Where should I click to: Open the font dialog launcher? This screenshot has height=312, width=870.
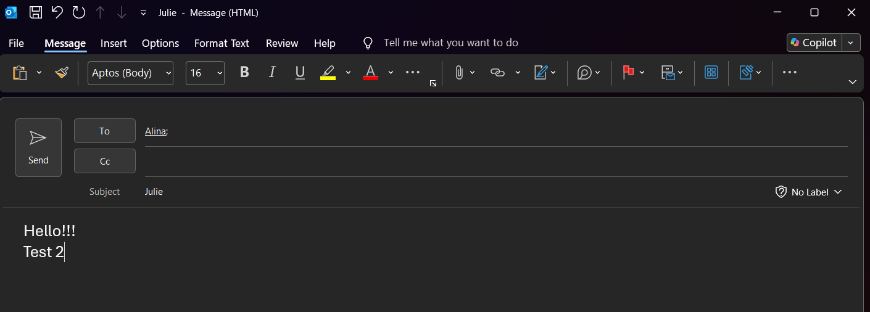pos(433,83)
